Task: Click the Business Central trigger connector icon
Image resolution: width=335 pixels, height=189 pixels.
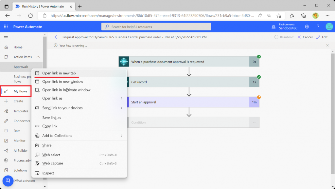Action: tap(124, 62)
